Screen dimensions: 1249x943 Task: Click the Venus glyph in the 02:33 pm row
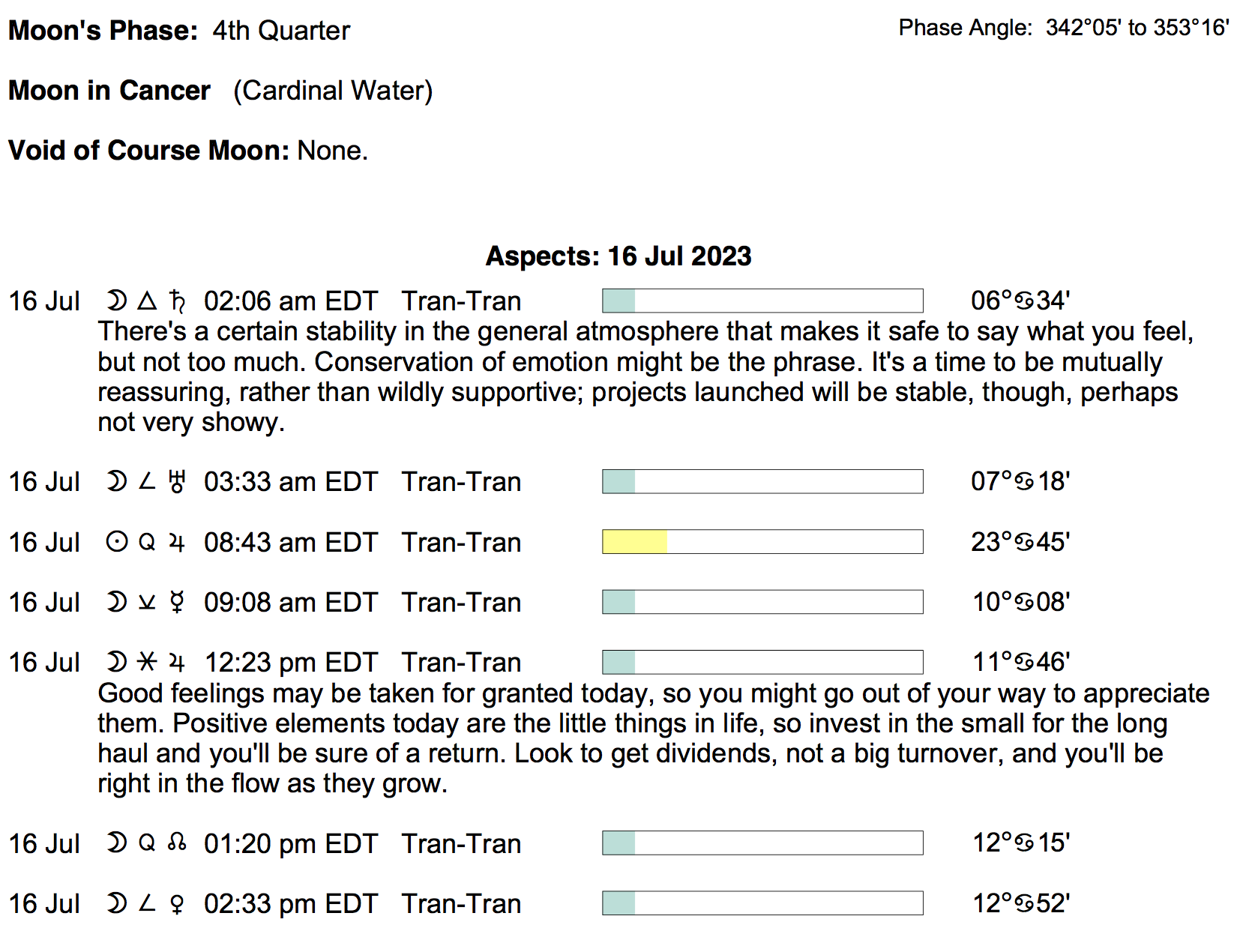(x=177, y=904)
